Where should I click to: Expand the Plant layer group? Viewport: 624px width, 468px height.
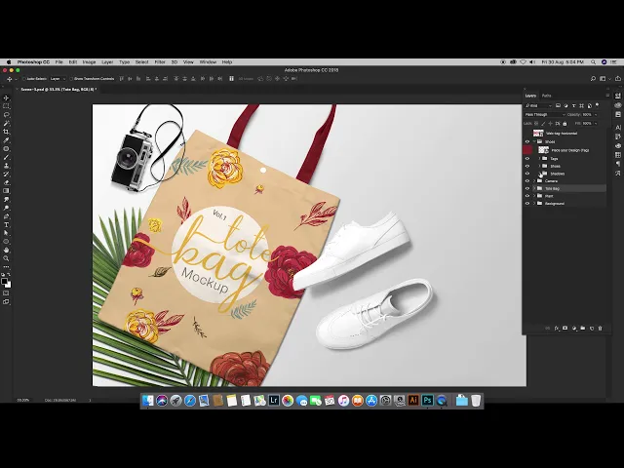coord(534,196)
